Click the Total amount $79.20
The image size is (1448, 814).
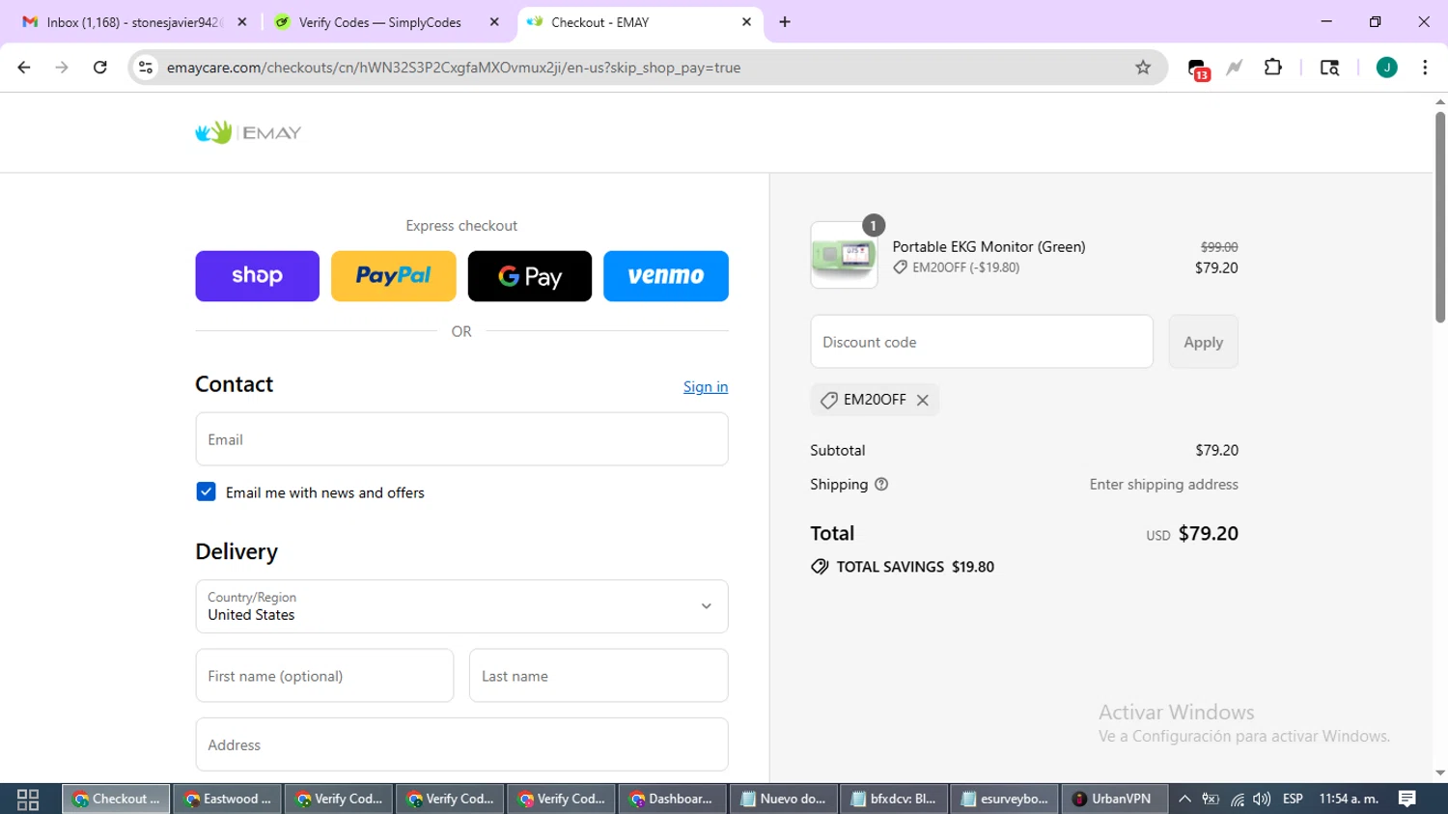click(x=1209, y=533)
